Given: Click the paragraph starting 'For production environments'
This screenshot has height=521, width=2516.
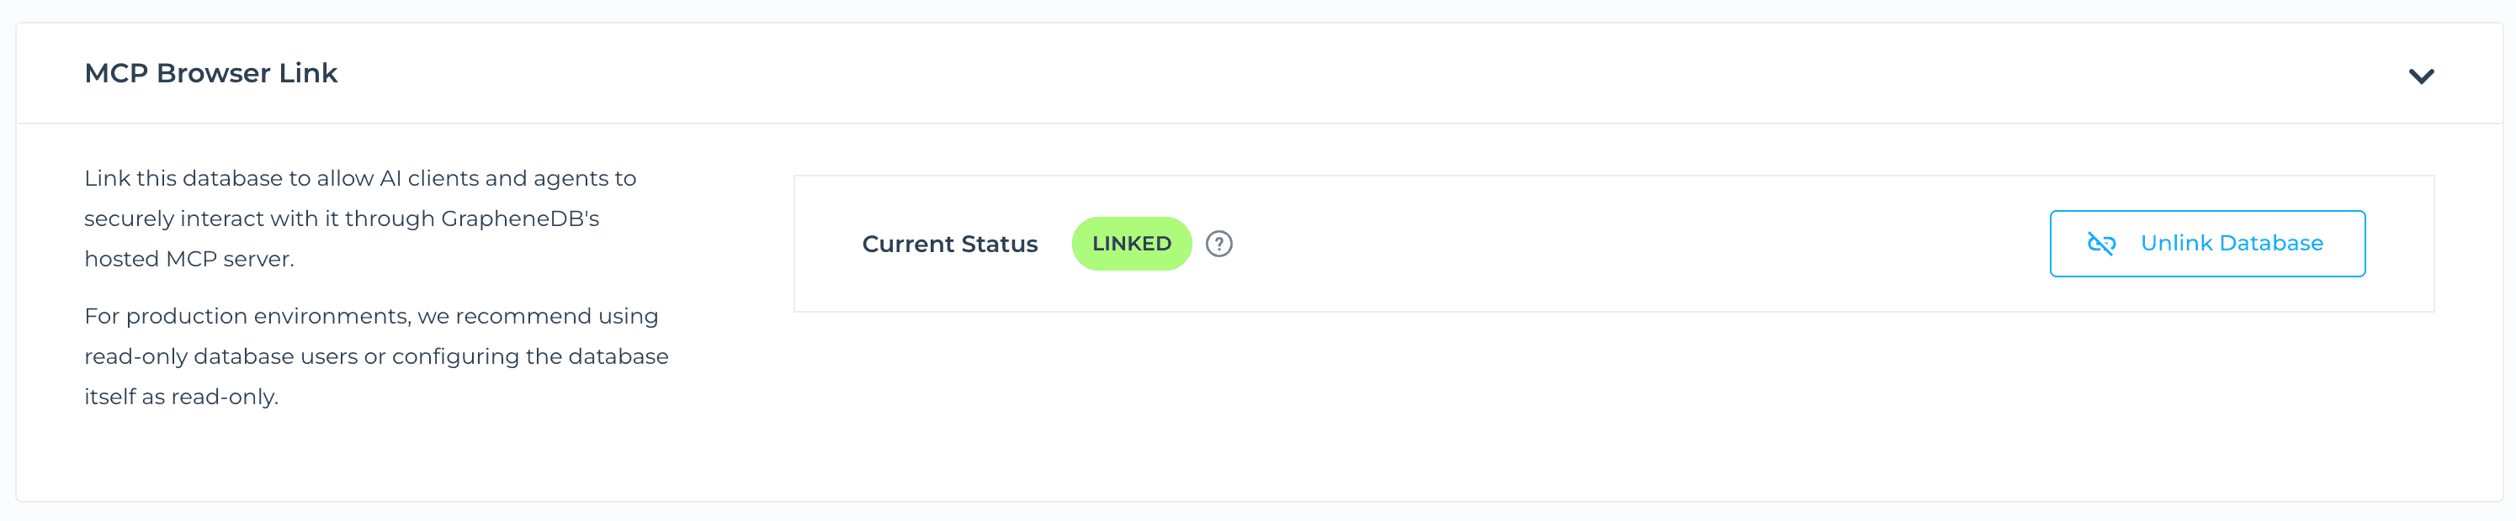Looking at the screenshot, I should tap(376, 356).
